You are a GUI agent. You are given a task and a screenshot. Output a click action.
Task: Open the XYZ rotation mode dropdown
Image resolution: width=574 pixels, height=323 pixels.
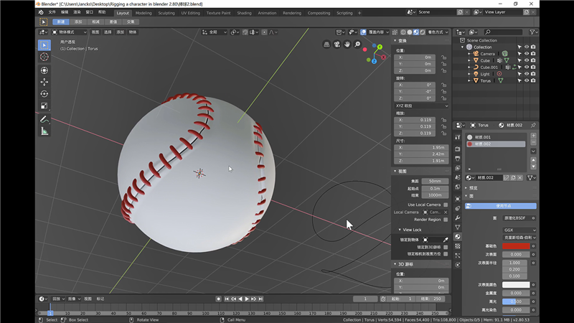(x=421, y=106)
